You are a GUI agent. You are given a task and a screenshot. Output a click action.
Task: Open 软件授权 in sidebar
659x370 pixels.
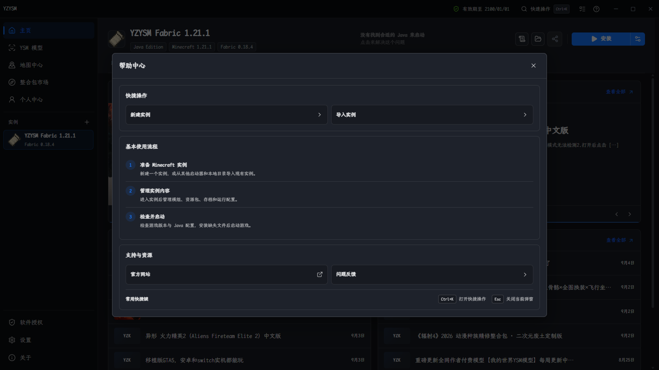coord(49,322)
